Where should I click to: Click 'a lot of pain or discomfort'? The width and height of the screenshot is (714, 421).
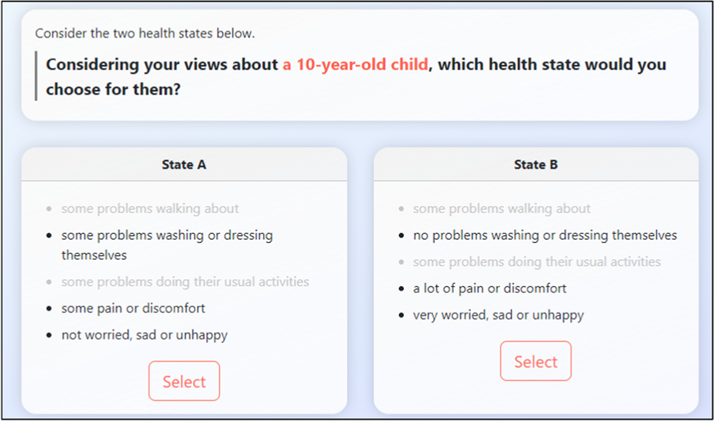(x=490, y=288)
